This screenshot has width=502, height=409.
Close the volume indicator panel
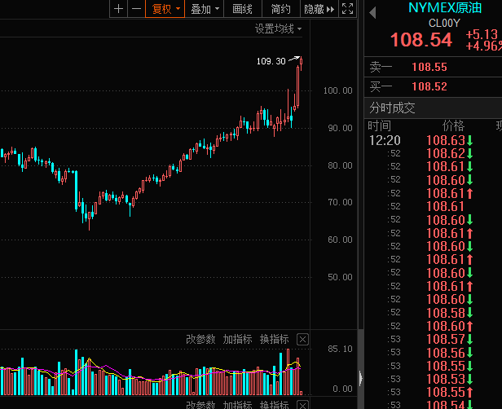(302, 339)
